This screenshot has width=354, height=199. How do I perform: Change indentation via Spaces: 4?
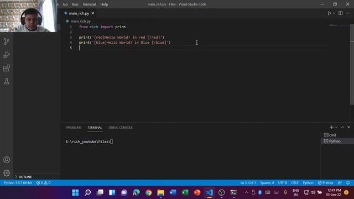(x=267, y=183)
